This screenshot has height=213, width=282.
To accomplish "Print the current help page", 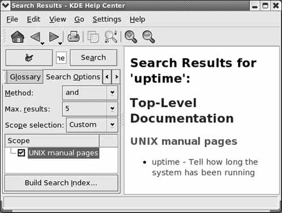I will click(x=73, y=37).
